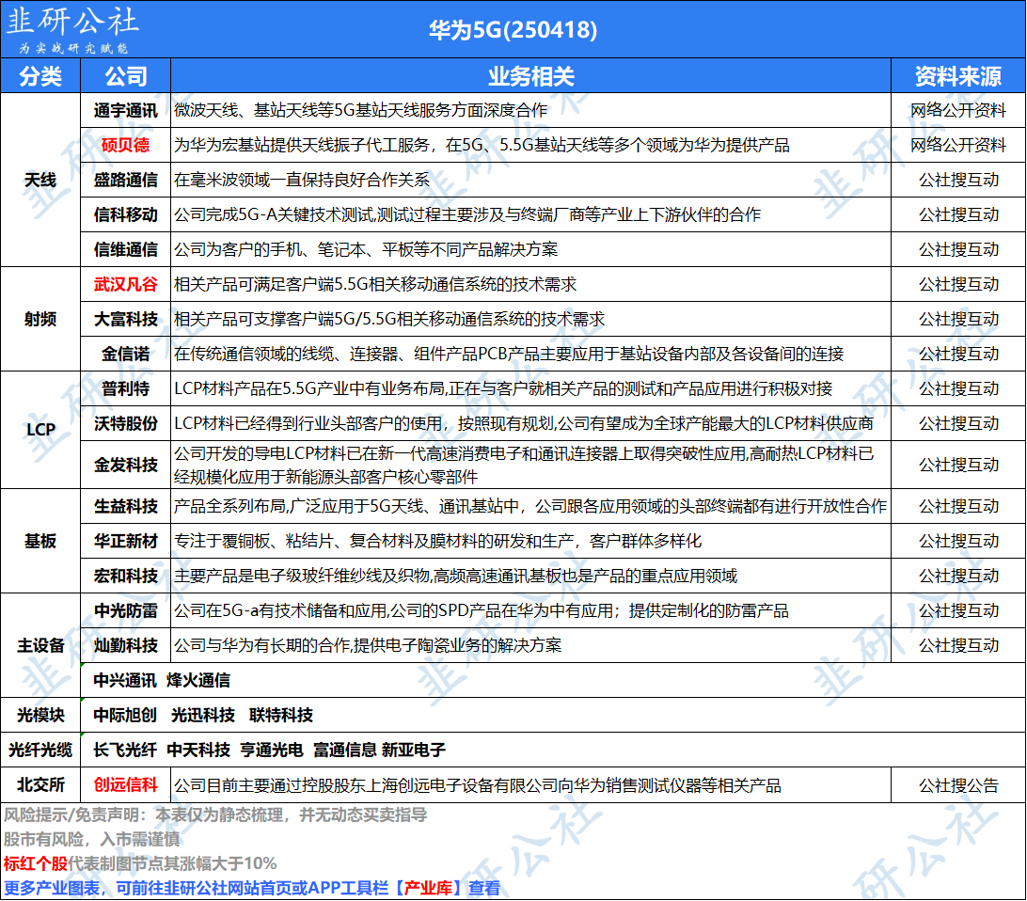Viewport: 1027px width, 901px height.
Task: Click the 天线 category cell
Action: tap(40, 180)
